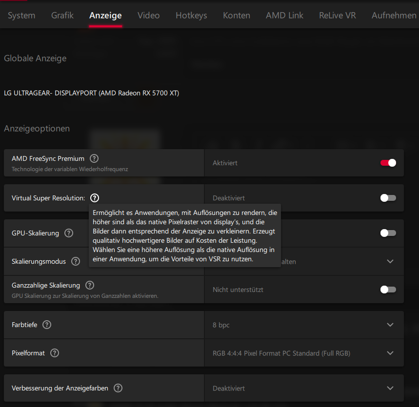Show help for GPU-Skalierung
This screenshot has height=407, width=419.
[x=69, y=233]
